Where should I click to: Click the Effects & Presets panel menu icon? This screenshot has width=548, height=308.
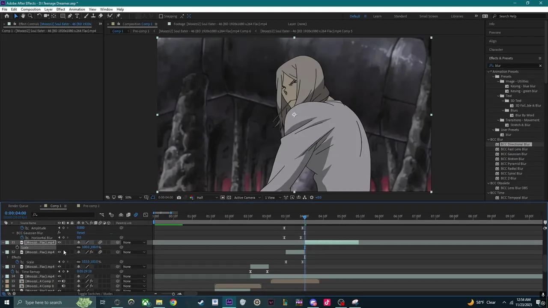(x=540, y=58)
